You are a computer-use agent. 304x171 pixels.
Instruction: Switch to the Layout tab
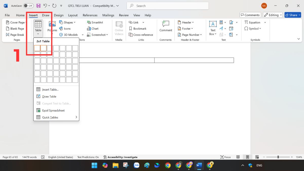[73, 15]
